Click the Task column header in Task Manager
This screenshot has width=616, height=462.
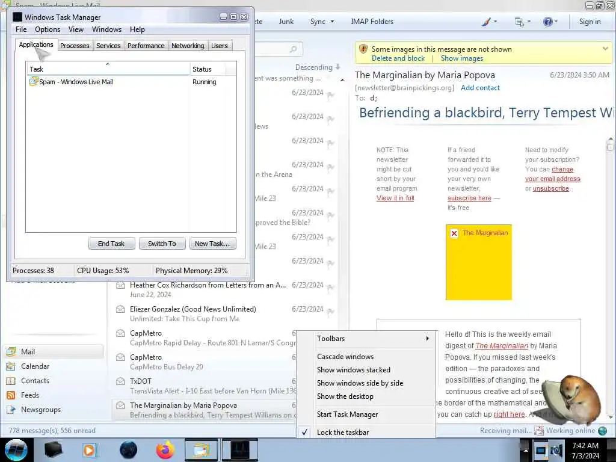click(x=108, y=69)
